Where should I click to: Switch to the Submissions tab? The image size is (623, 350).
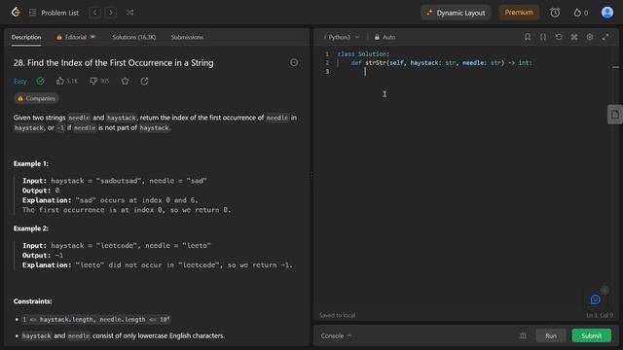click(x=187, y=37)
